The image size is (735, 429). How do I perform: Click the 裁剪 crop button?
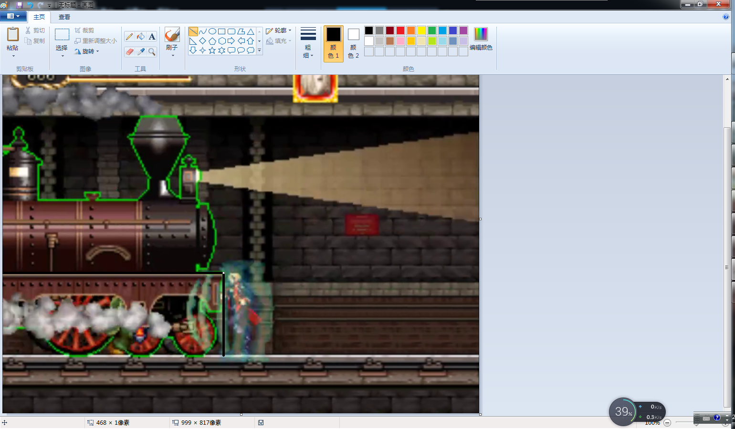pyautogui.click(x=84, y=31)
